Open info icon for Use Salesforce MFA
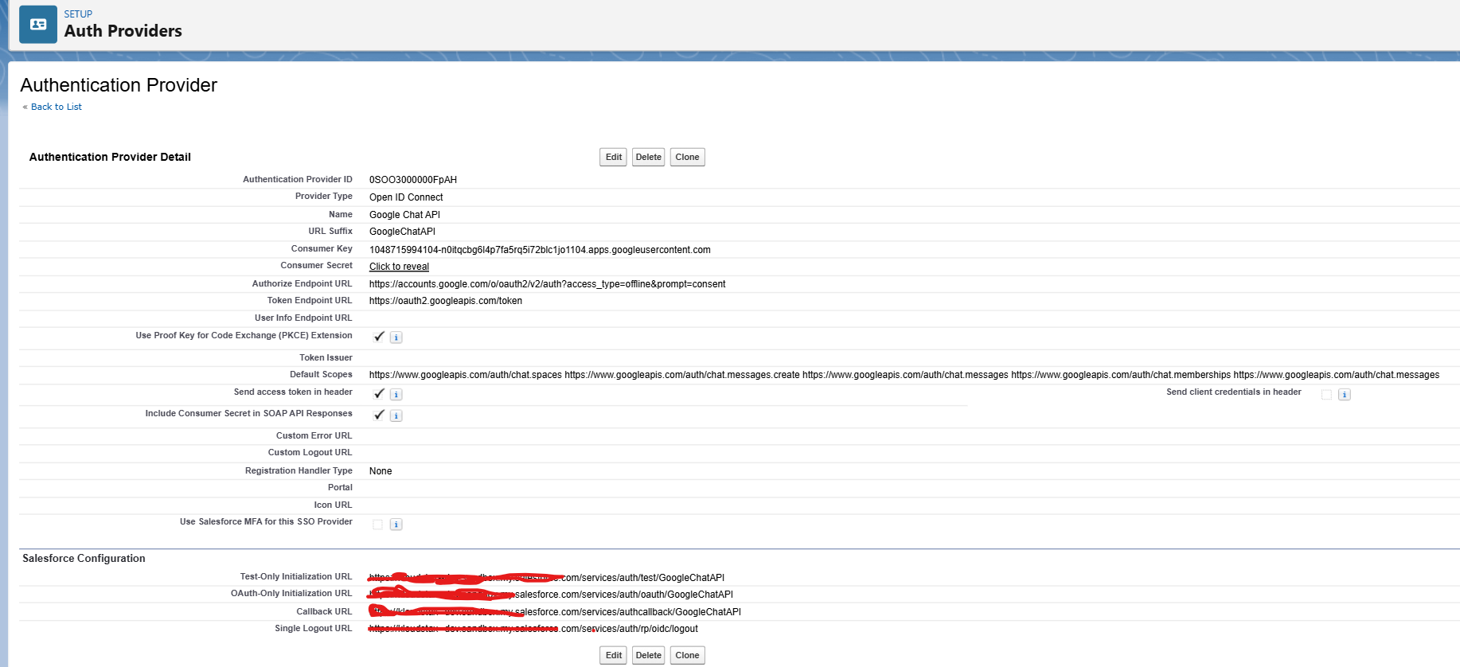Screen dimensions: 1460x667 [396, 525]
